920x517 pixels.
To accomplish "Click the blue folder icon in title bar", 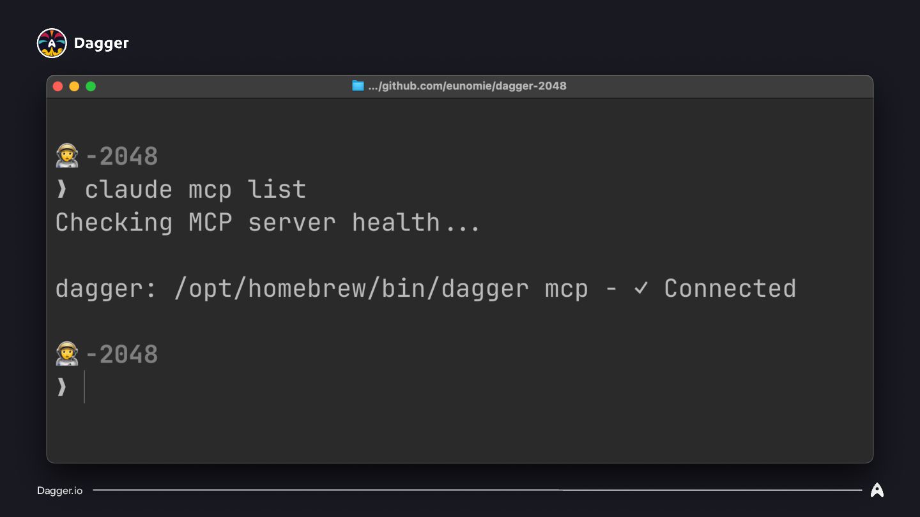I will pos(358,86).
